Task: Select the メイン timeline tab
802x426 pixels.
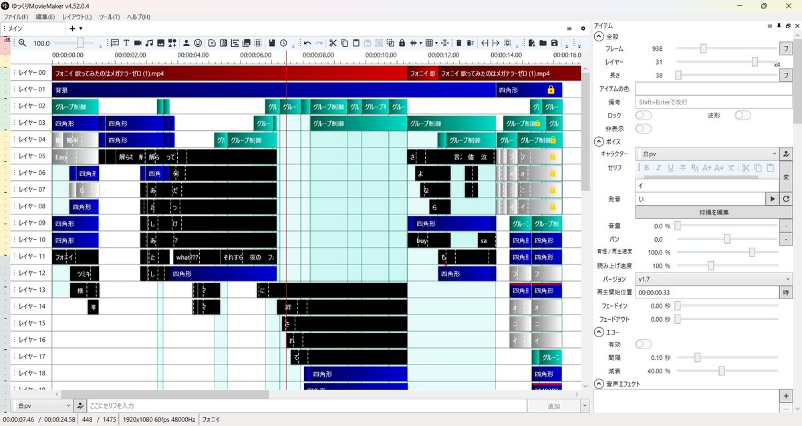Action: [x=32, y=29]
